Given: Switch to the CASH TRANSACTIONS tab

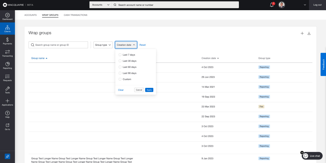Looking at the screenshot, I should pos(75,15).
